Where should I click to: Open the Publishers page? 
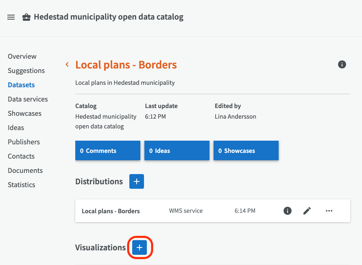[x=24, y=142]
